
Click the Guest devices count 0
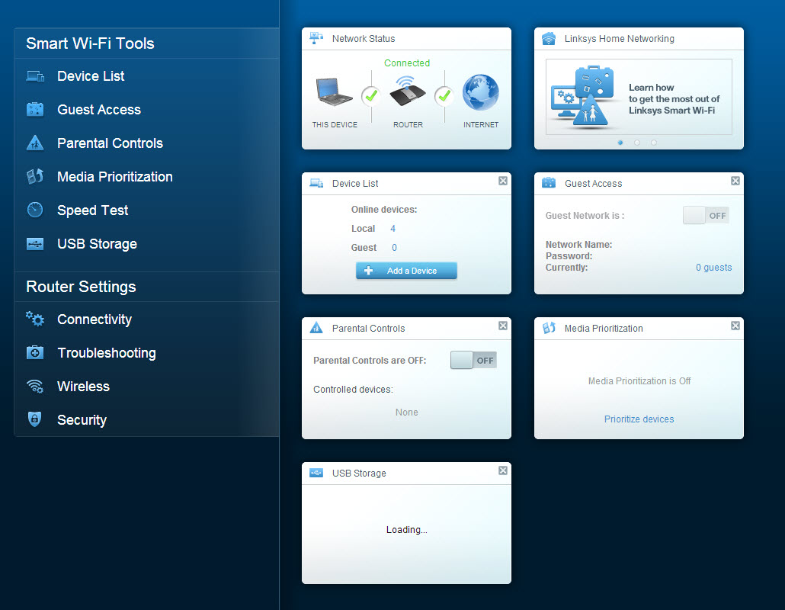(395, 247)
